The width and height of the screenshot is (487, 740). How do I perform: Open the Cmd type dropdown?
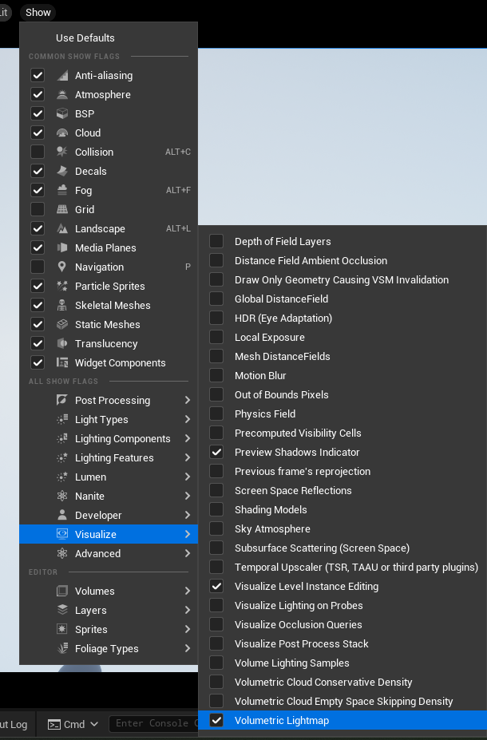click(73, 724)
